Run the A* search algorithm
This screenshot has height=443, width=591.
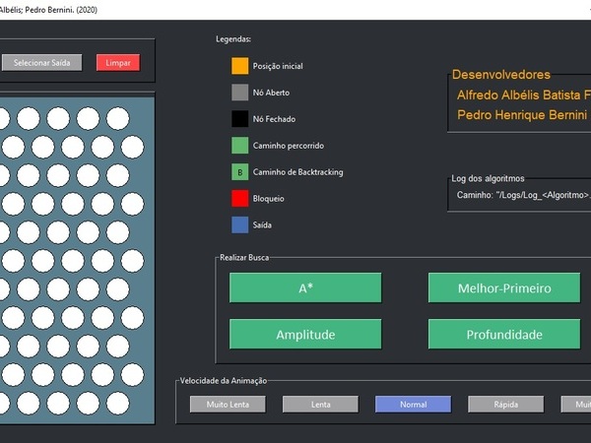click(305, 288)
